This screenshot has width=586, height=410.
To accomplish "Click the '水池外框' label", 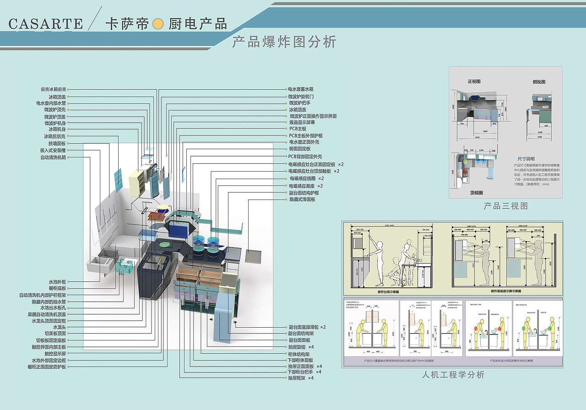I will pos(58,282).
